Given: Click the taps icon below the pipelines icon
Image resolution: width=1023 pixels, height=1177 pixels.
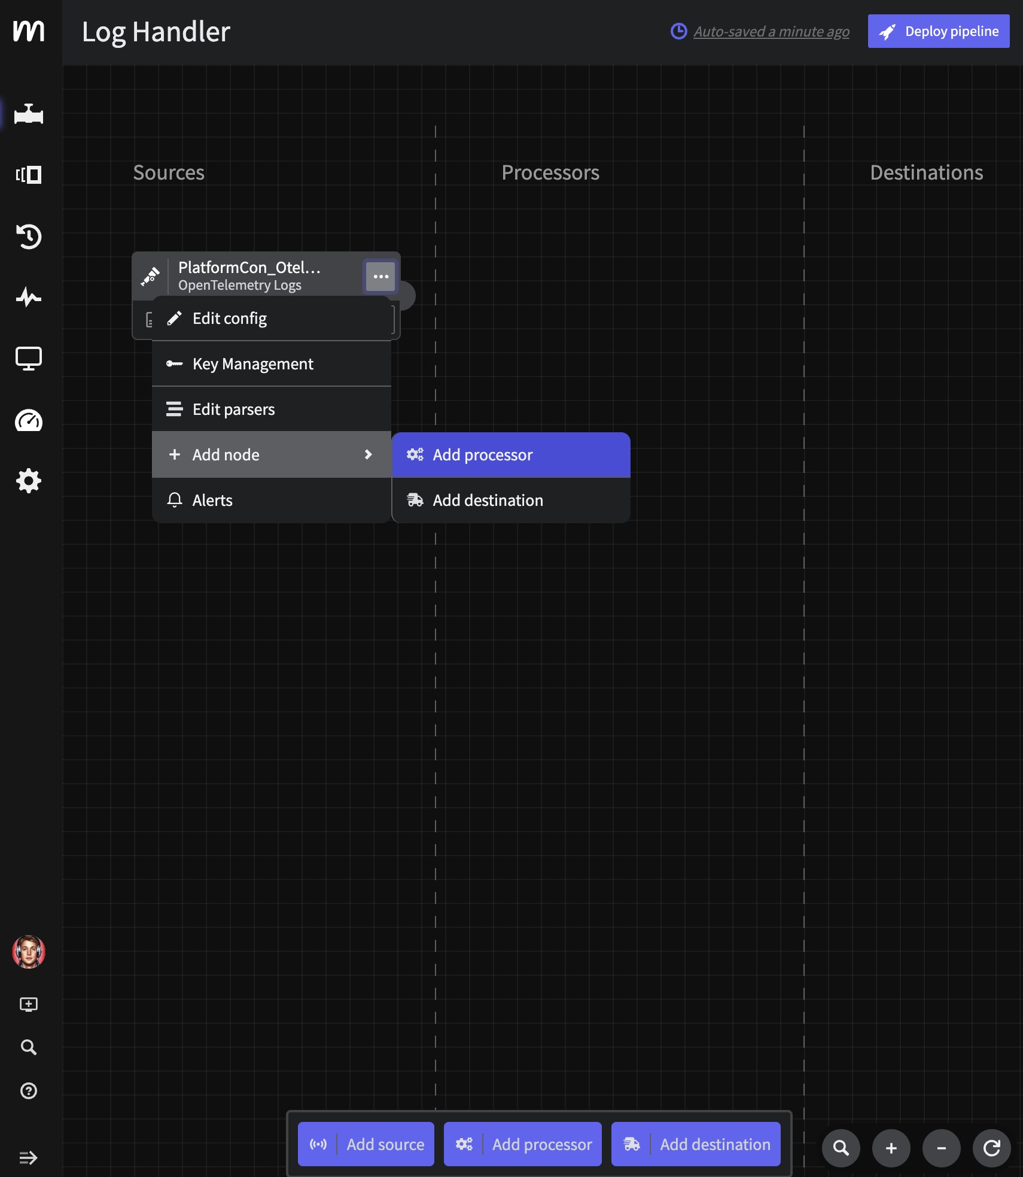Looking at the screenshot, I should point(29,175).
